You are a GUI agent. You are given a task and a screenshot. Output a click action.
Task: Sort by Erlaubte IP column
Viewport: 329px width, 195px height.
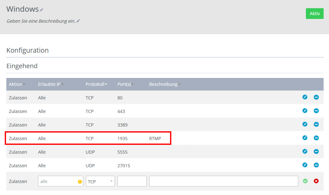[x=51, y=84]
